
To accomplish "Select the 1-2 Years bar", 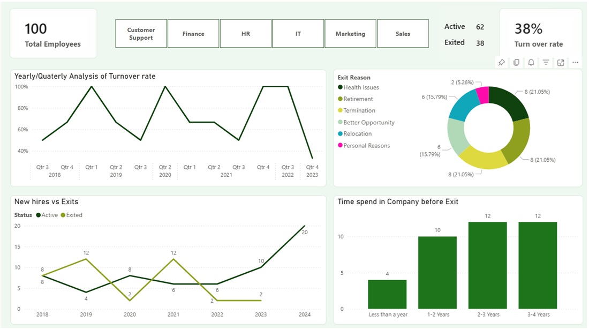I will pos(437,272).
